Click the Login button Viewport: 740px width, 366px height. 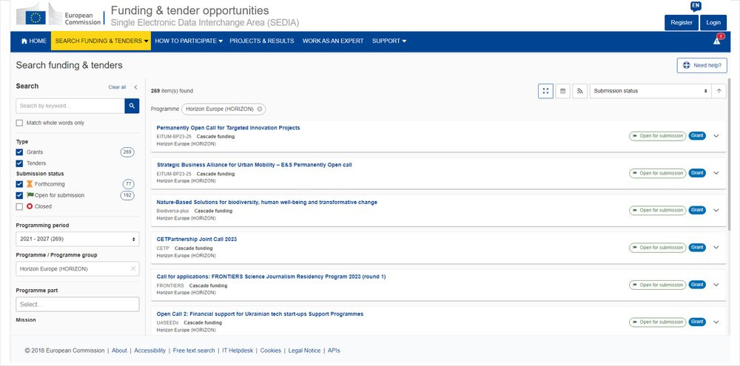click(713, 23)
